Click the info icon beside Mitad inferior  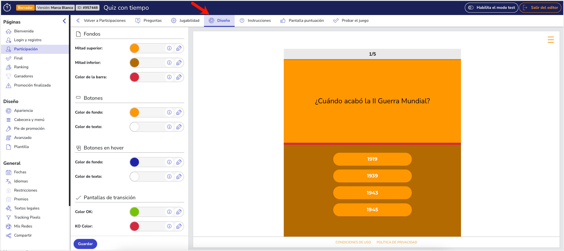click(169, 63)
